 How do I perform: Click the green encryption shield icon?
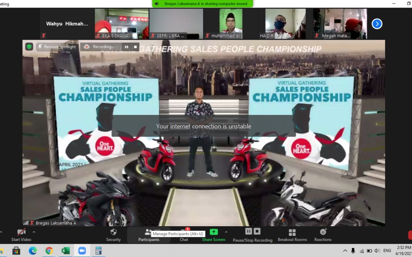pyautogui.click(x=29, y=47)
